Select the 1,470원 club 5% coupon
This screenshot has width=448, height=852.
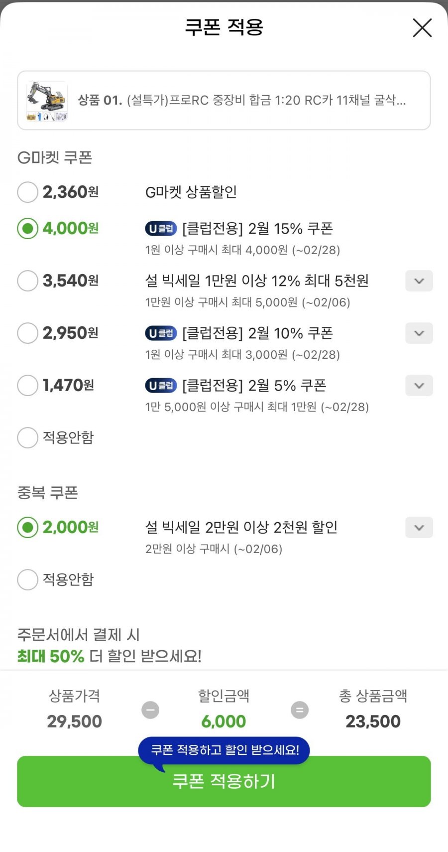28,386
